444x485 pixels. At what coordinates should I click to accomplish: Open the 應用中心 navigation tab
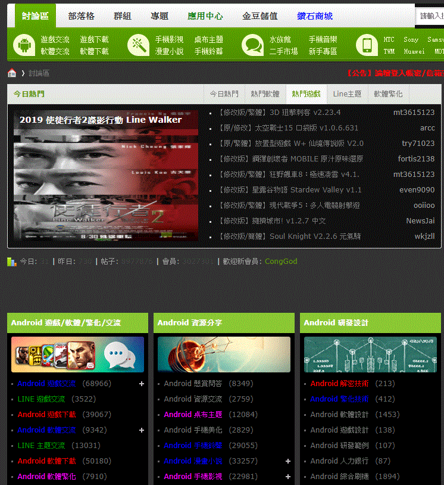pyautogui.click(x=205, y=16)
